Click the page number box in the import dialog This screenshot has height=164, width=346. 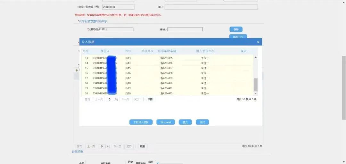tap(110, 100)
